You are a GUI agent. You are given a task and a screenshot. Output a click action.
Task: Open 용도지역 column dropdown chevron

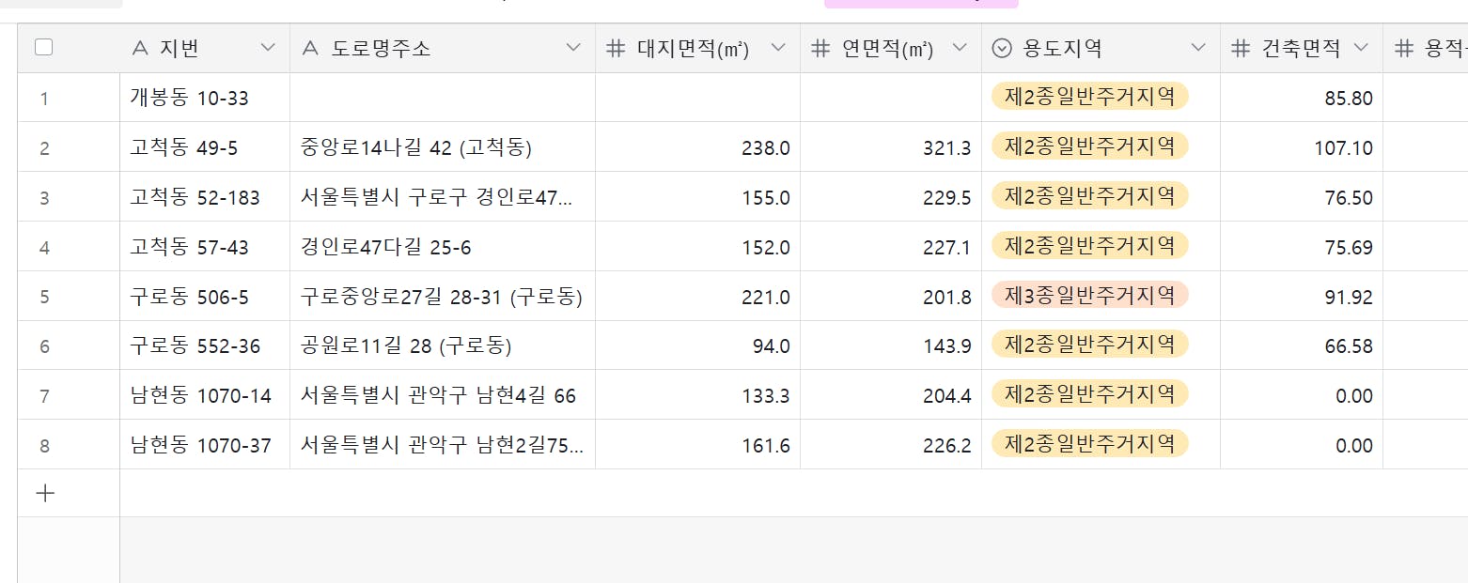point(1198,49)
